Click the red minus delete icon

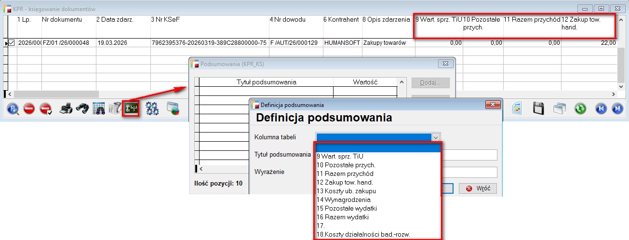pos(29,108)
